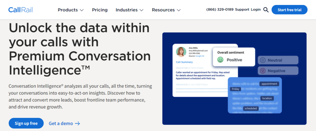Click the Sign up free button

[x=26, y=123]
